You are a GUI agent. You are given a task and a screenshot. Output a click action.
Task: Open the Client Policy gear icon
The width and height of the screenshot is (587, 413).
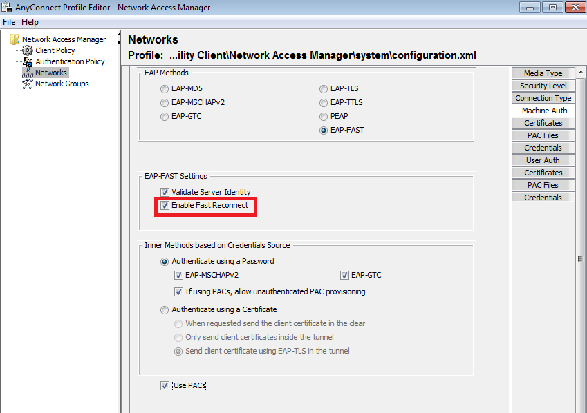28,50
